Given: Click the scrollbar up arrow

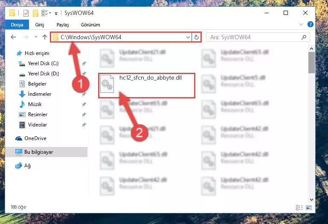Looking at the screenshot, I should pyautogui.click(x=311, y=49).
